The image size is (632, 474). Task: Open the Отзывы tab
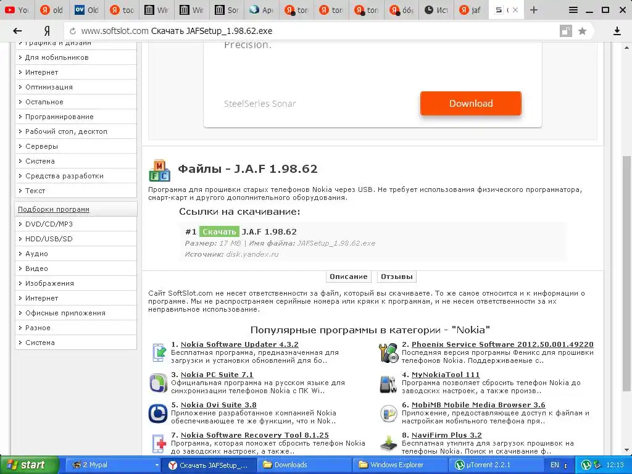[397, 276]
